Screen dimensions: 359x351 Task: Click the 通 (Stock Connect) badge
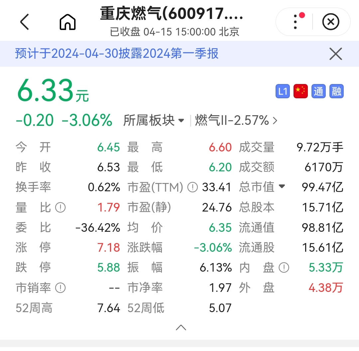318,91
